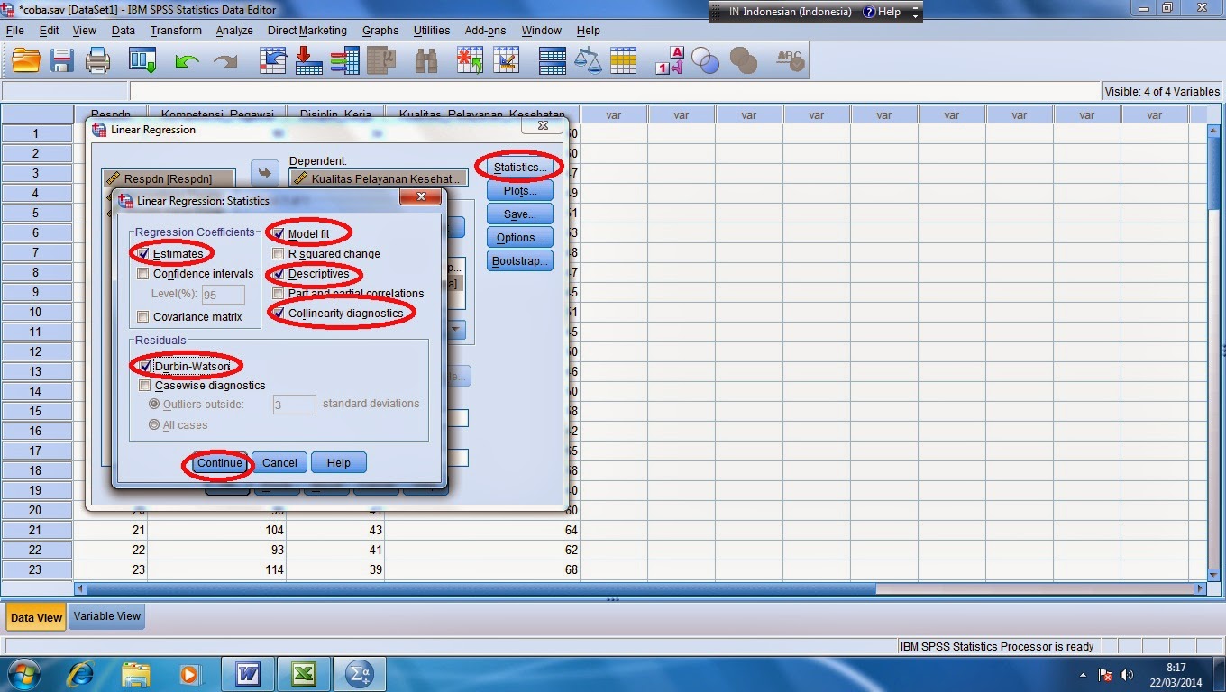Click the Insert cases icon
Image resolution: width=1226 pixels, height=692 pixels.
click(x=470, y=60)
